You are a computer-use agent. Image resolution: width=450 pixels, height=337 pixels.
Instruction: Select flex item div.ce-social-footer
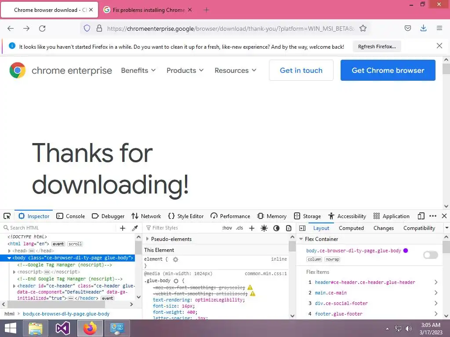click(x=341, y=303)
